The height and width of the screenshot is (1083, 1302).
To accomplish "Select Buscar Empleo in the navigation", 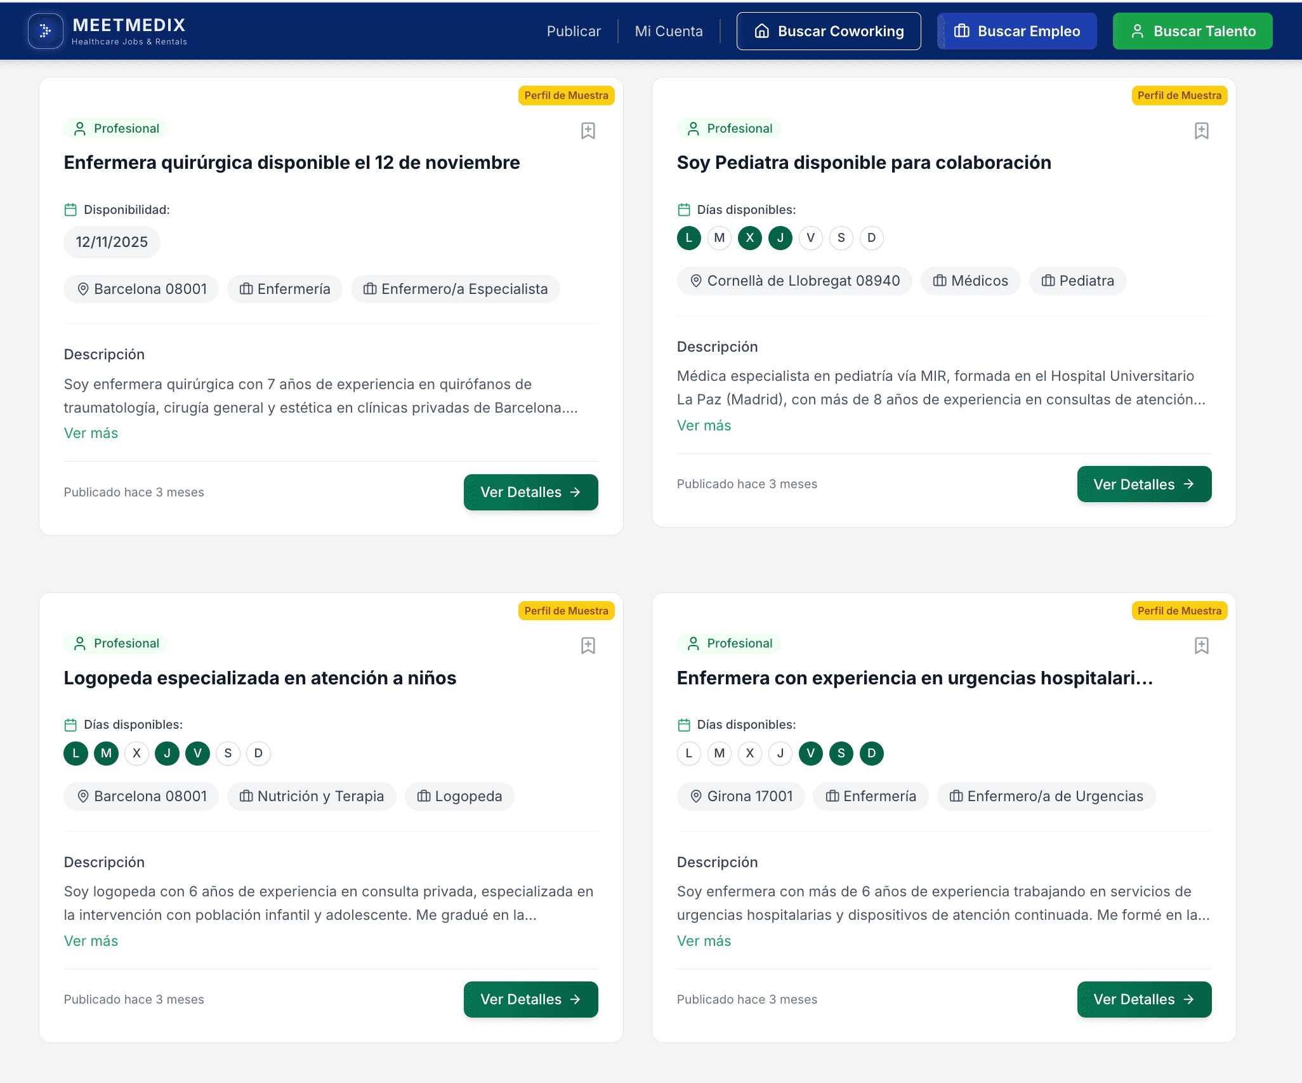I will pyautogui.click(x=1016, y=30).
